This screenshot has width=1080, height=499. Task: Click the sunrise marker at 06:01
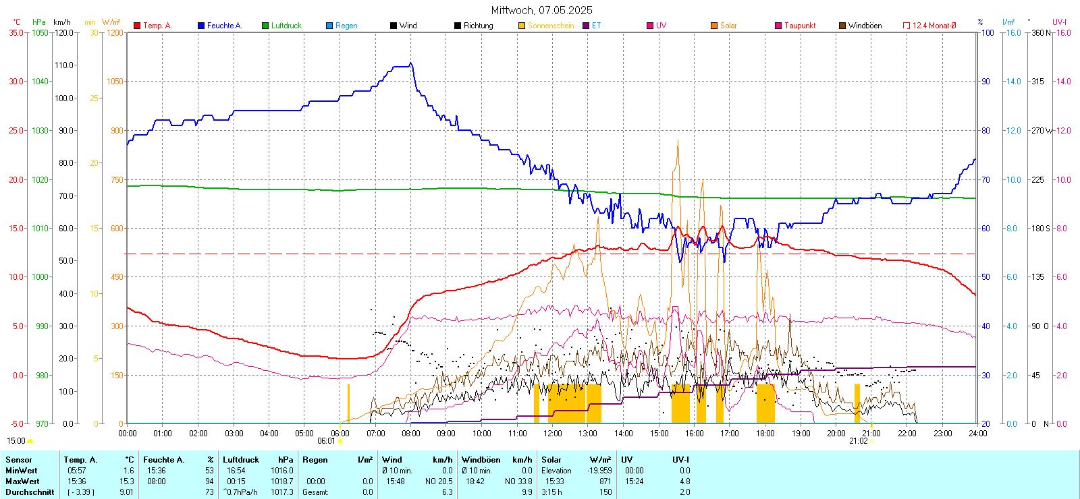340,441
